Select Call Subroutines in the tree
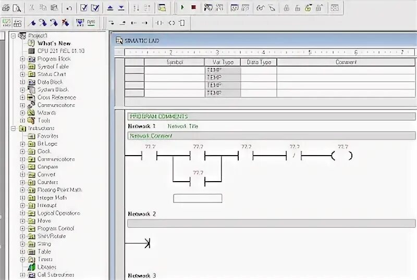Image resolution: width=417 pixels, height=280 pixels. [56, 275]
